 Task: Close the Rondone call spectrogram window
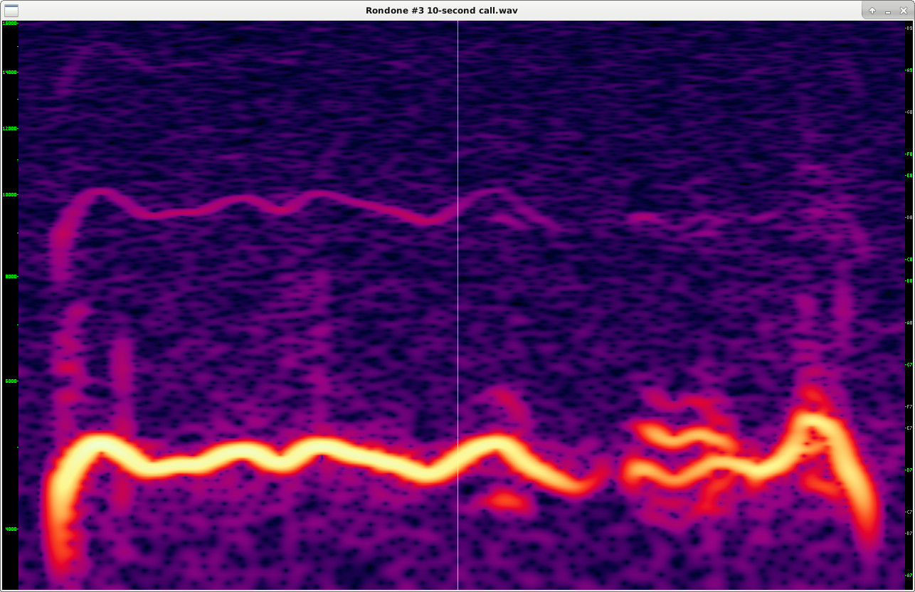[x=904, y=11]
